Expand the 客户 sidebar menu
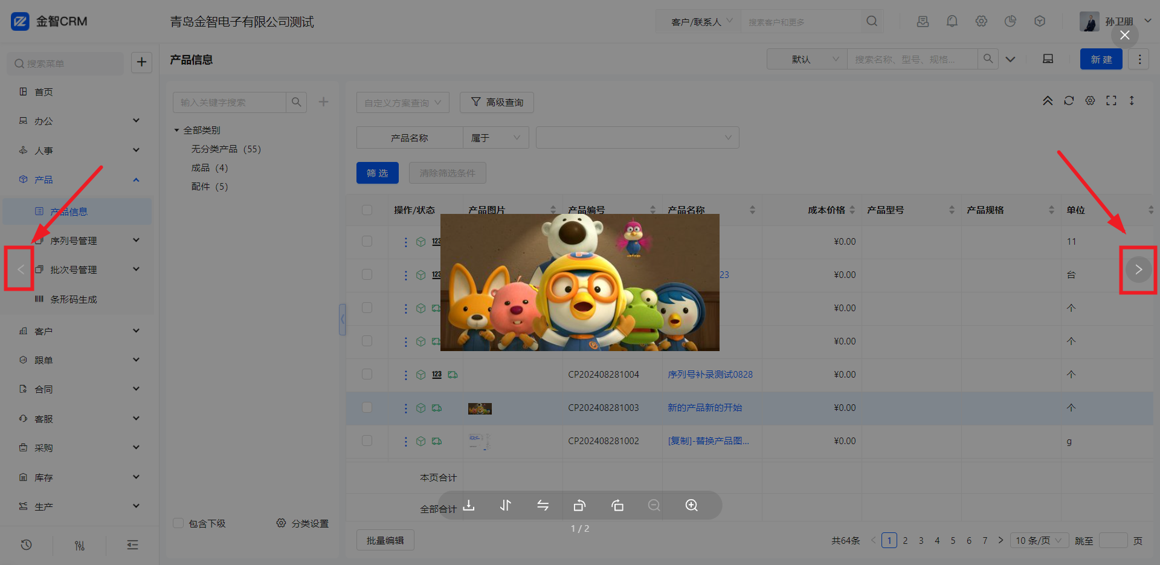Screen dimensions: 1160x565 (79, 331)
